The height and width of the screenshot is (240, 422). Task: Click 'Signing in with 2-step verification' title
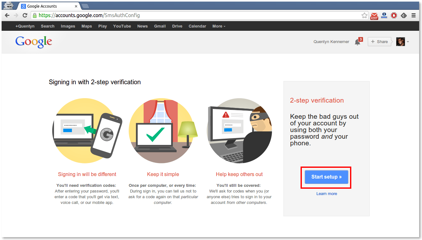pos(95,82)
